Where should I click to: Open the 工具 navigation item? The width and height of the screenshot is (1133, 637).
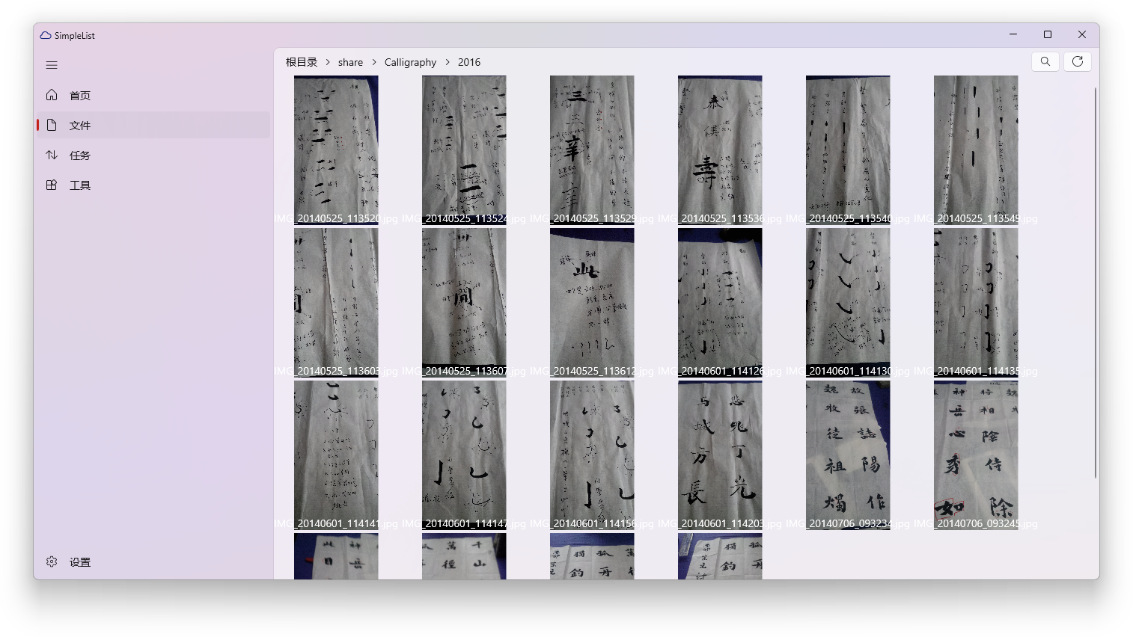(x=153, y=185)
